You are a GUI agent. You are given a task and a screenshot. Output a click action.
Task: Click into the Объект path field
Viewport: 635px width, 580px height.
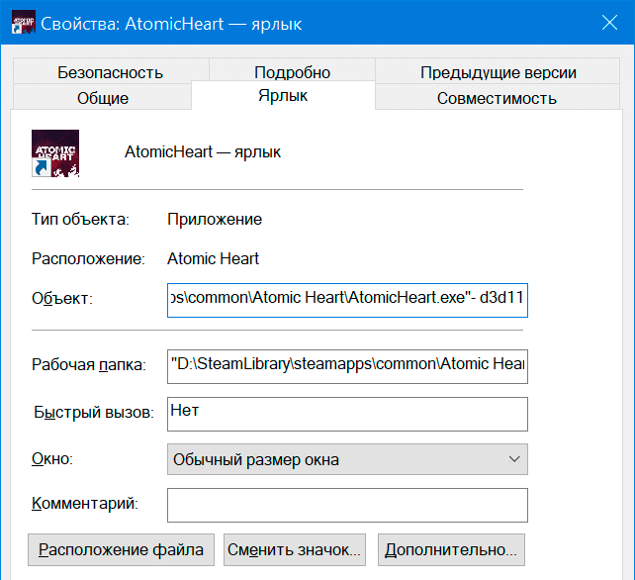tap(347, 300)
